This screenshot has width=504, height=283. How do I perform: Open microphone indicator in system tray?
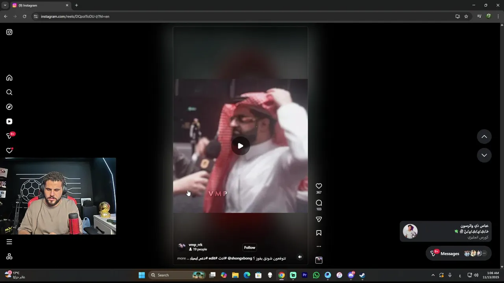tap(450, 275)
